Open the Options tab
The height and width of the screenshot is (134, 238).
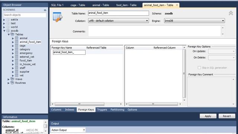click(132, 109)
